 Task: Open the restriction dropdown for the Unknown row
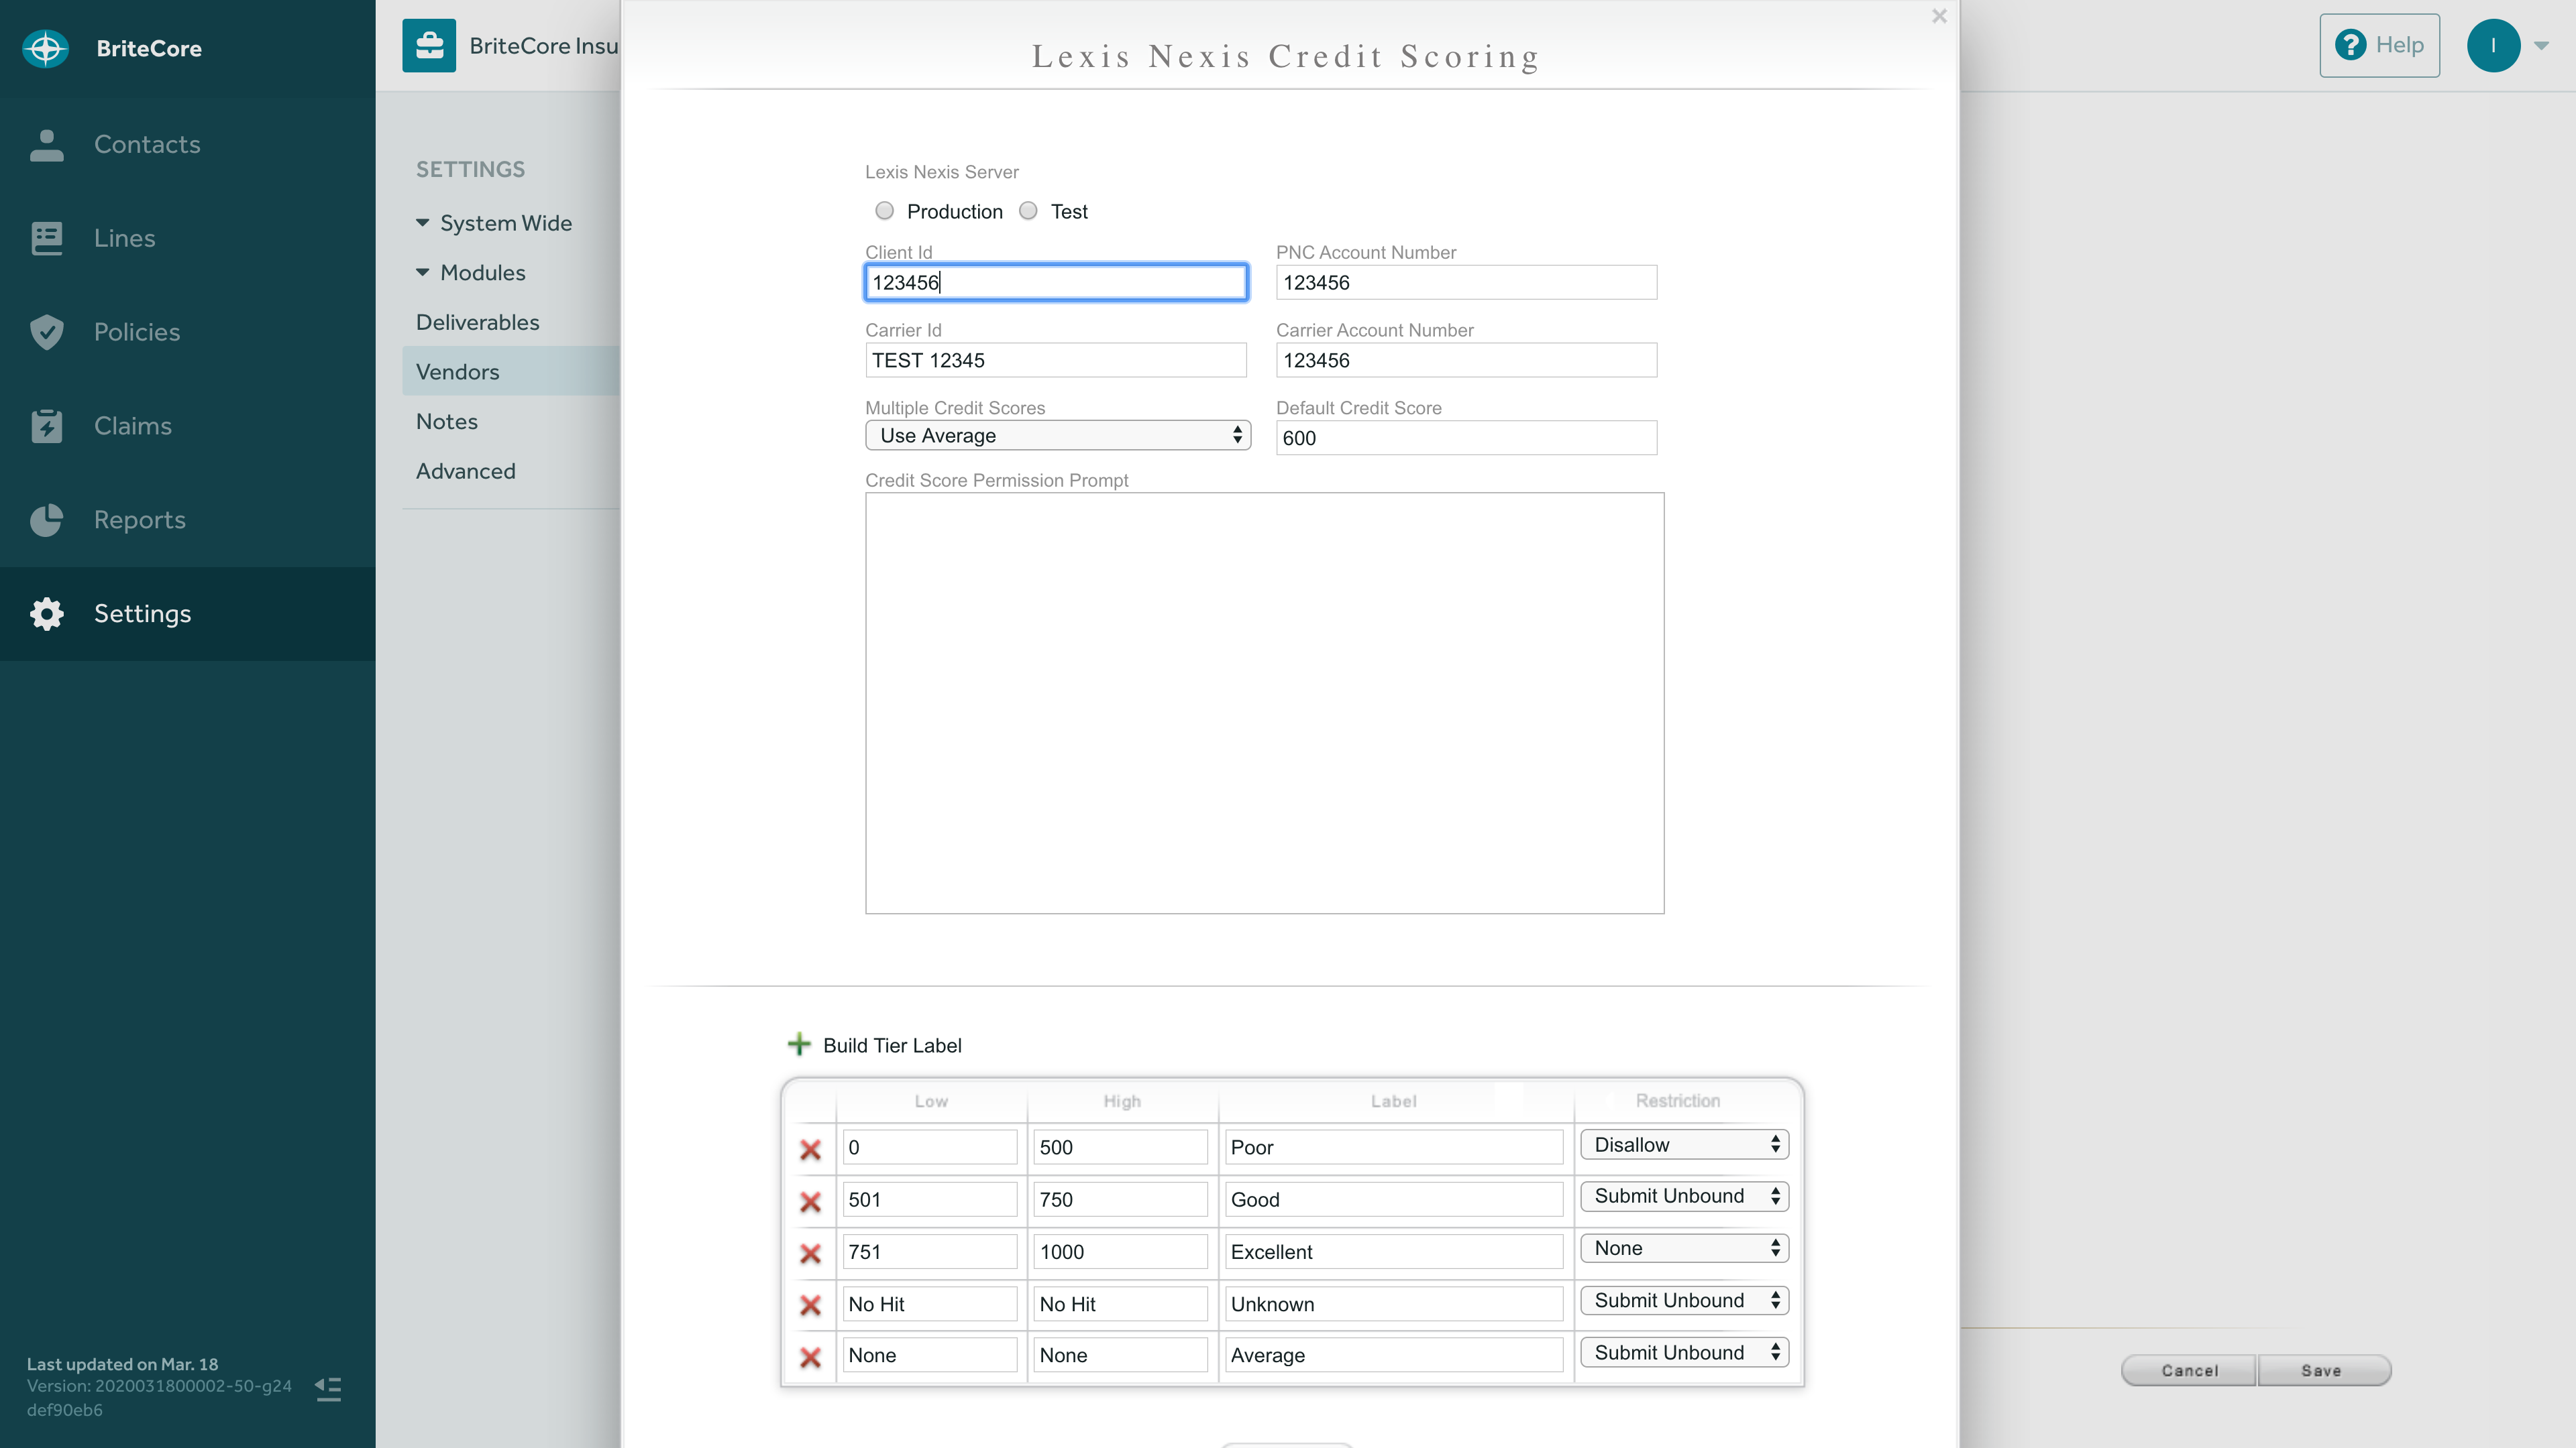pyautogui.click(x=1684, y=1300)
